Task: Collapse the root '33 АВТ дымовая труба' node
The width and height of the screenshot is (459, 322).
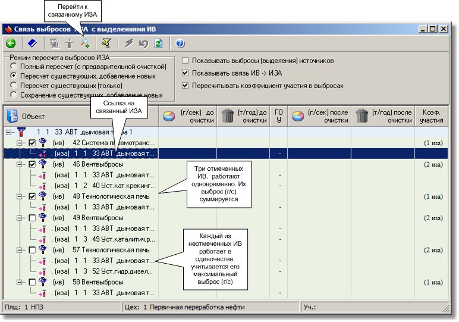Action: 8,132
